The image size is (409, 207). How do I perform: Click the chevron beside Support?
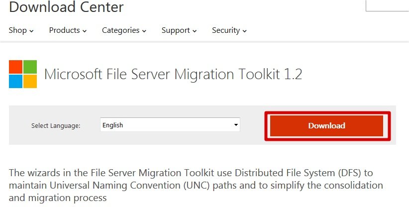[x=194, y=31]
